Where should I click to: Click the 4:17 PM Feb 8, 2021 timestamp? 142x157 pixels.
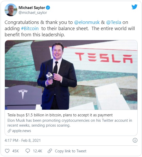[x=23, y=140]
